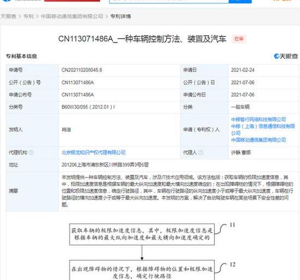
Task: Open flowchart step 11 box 获取车辆的极限加速度信息
Action: point(142,234)
